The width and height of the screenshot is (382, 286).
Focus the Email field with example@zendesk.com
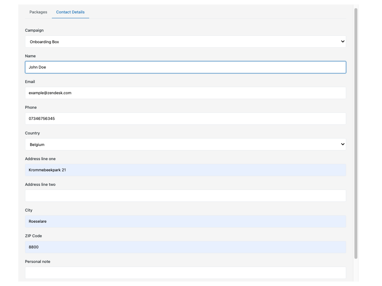(x=185, y=93)
